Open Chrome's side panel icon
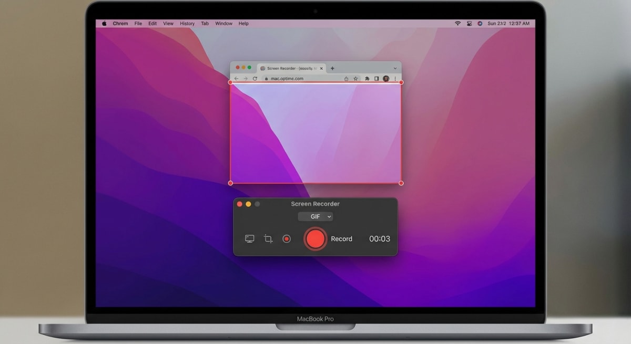Image resolution: width=631 pixels, height=344 pixels. click(377, 78)
